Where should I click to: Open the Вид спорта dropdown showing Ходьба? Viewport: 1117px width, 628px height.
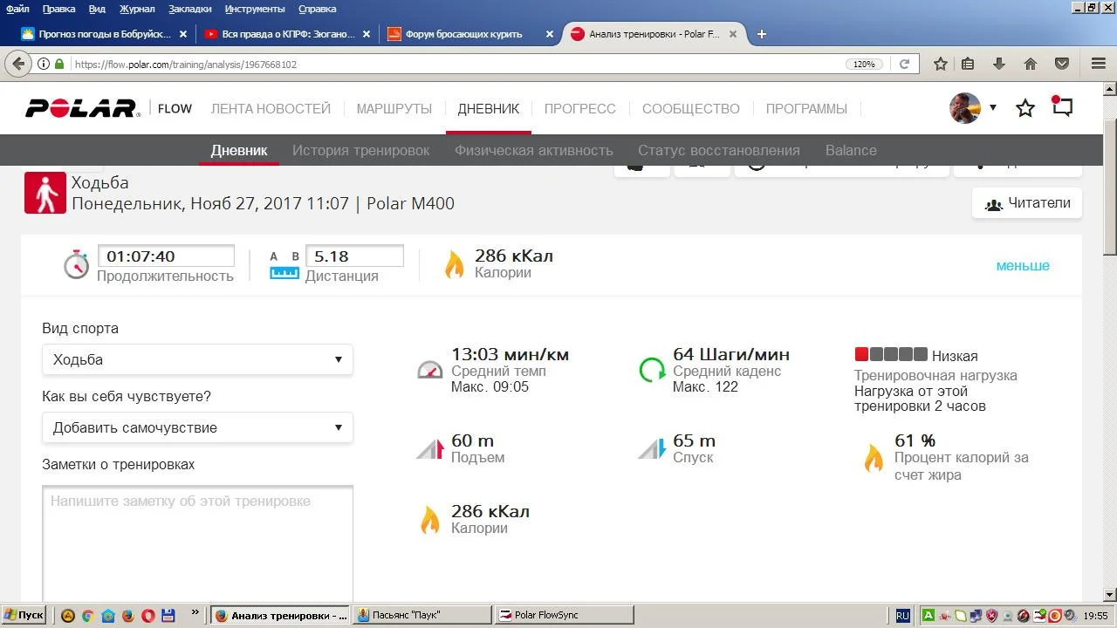(197, 359)
